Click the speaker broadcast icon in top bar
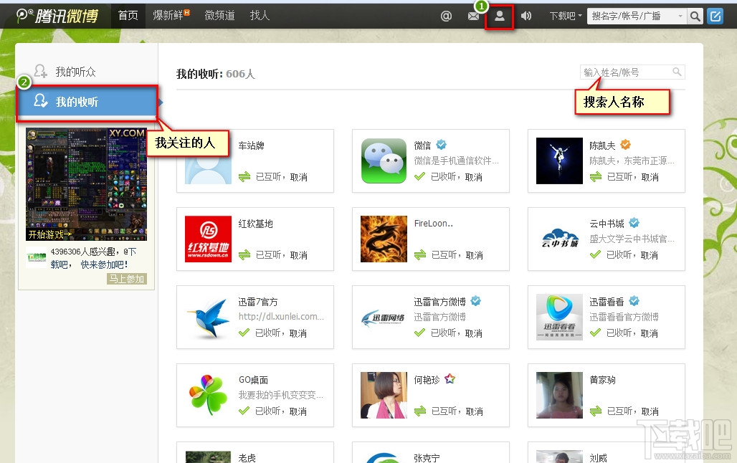Viewport: 737px width, 463px height. point(526,15)
